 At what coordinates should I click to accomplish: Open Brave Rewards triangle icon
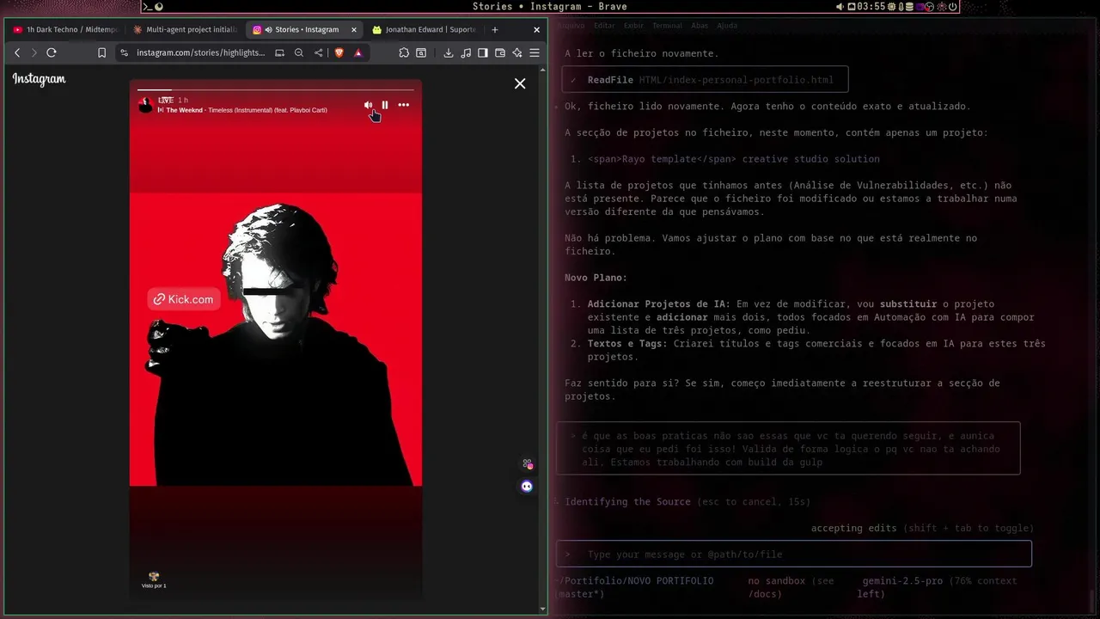tap(358, 52)
